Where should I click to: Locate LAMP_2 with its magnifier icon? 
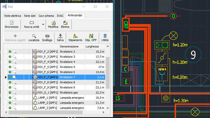14,103
